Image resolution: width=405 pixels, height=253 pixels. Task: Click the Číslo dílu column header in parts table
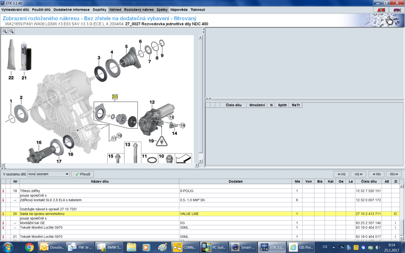coord(366,182)
